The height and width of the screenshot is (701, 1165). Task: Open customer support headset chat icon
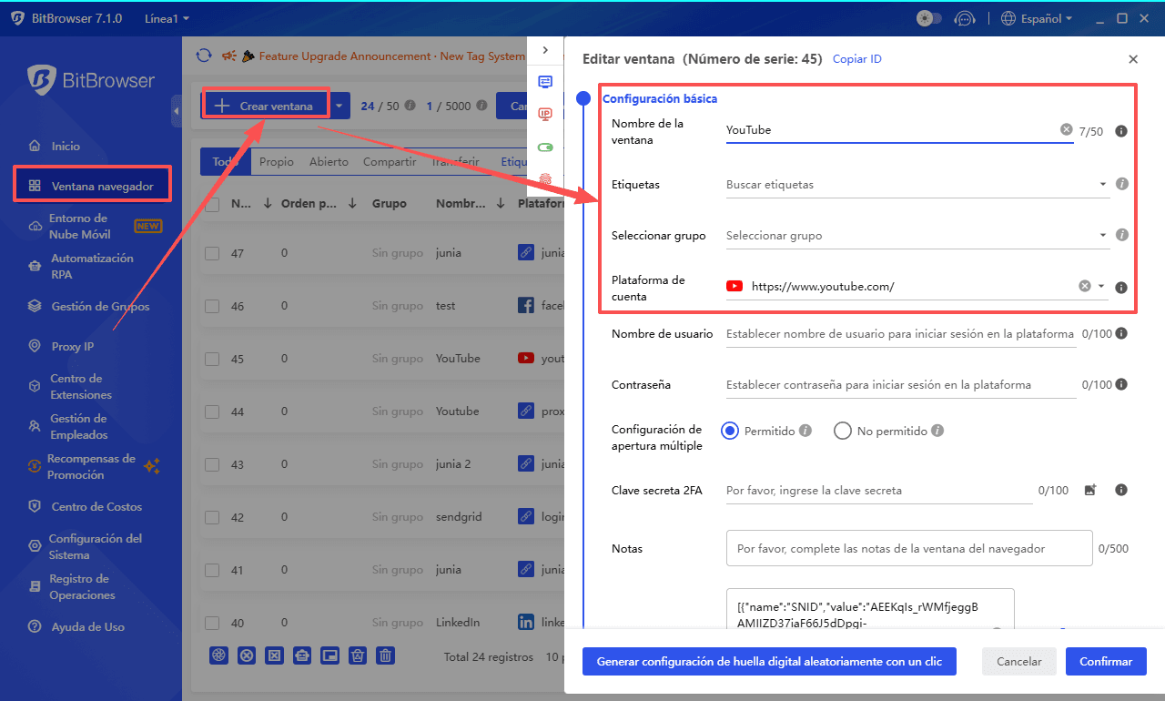pyautogui.click(x=965, y=18)
